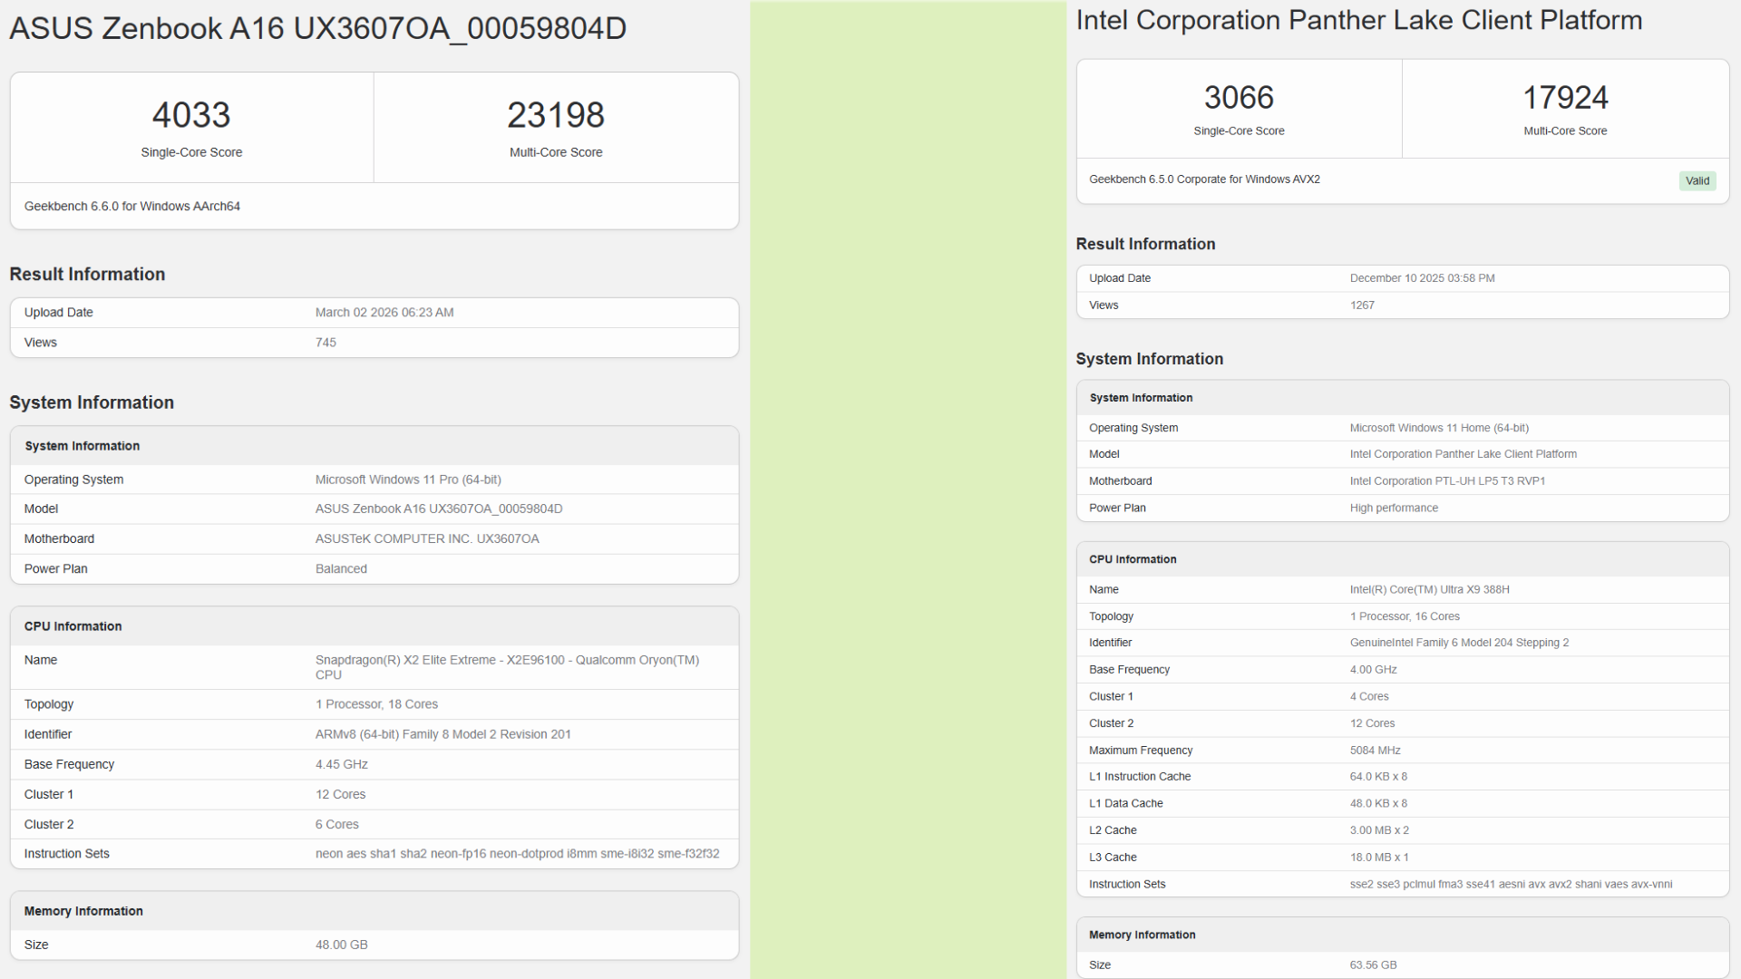
Task: Open the ASUS Zenbook A16 result title
Action: tap(317, 28)
